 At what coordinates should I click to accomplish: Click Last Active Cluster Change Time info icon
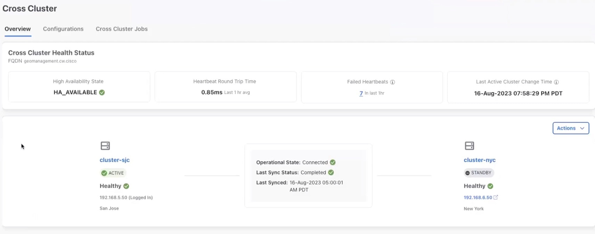click(x=556, y=82)
